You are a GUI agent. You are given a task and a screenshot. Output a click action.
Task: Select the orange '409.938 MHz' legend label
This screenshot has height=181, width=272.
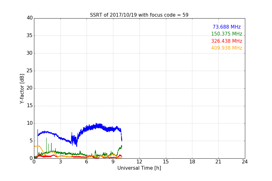point(227,48)
